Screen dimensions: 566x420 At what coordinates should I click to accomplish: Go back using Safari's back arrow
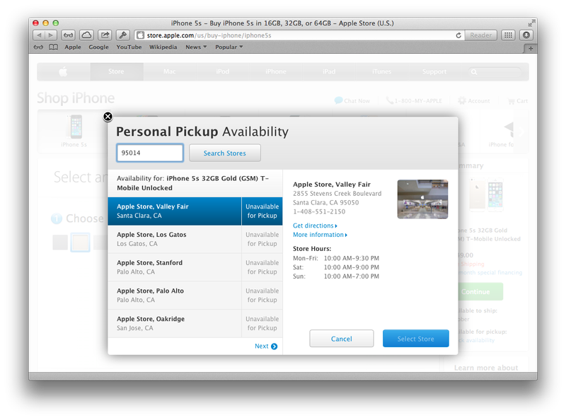[39, 35]
